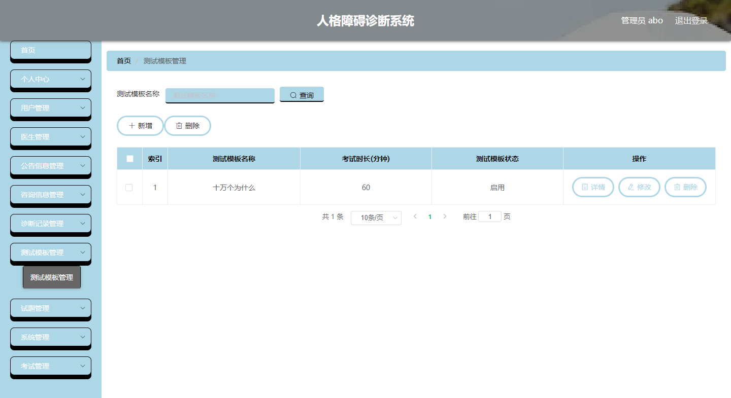Select page 1 in pagination
The image size is (731, 398).
(x=430, y=216)
